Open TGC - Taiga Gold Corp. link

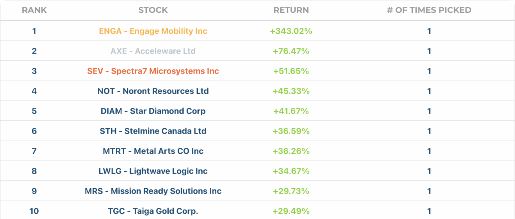153,211
